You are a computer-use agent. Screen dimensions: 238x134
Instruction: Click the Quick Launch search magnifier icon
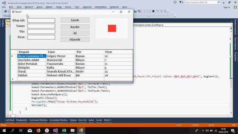point(218,2)
